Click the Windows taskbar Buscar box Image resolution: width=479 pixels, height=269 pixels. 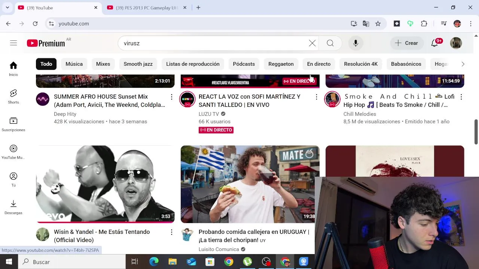coord(72,262)
